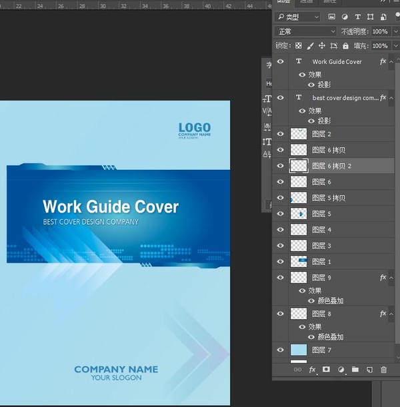Click fx badge on 图层 8
The width and height of the screenshot is (400, 407).
[x=383, y=314]
